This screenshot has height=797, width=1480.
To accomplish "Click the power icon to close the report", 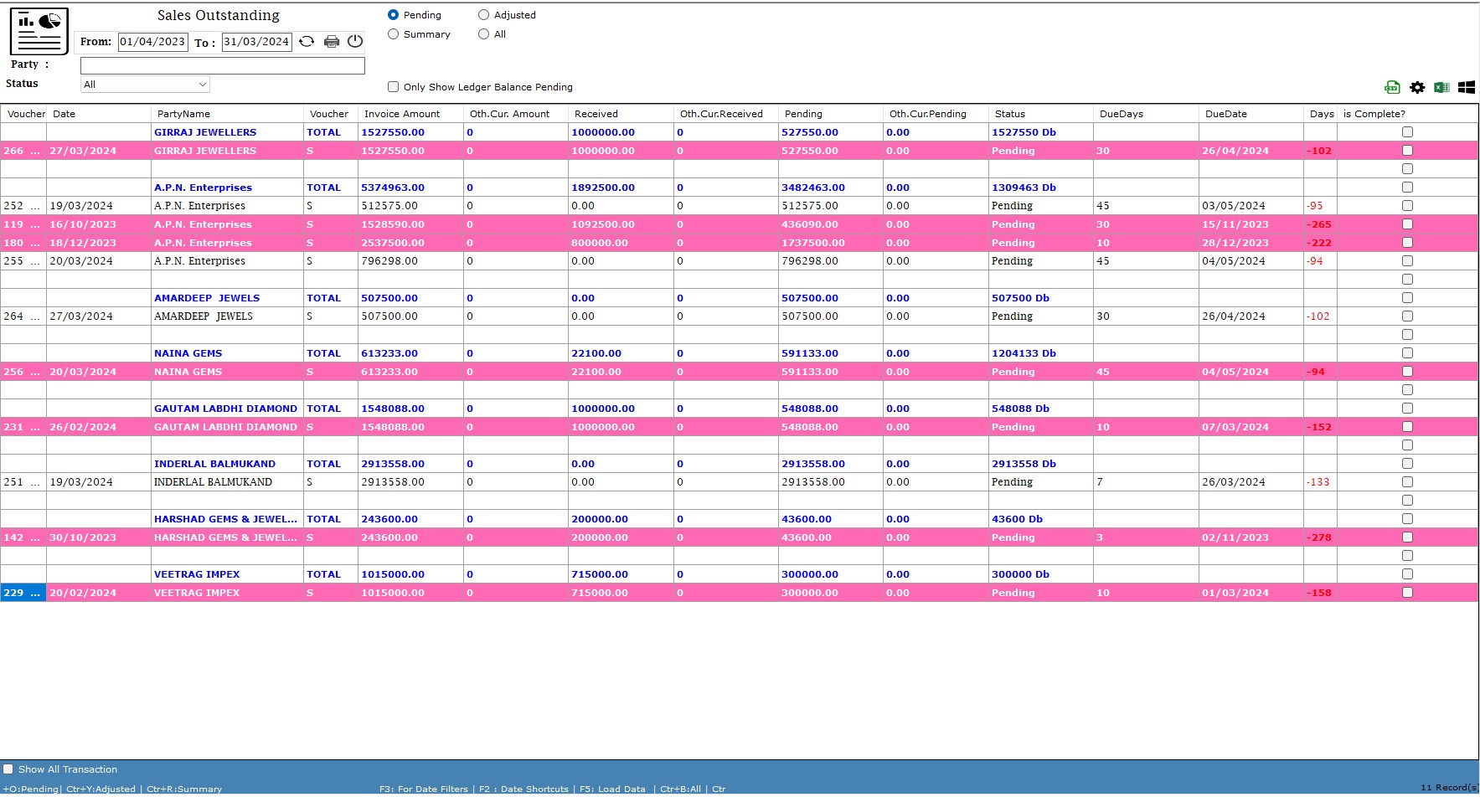I will click(x=355, y=42).
